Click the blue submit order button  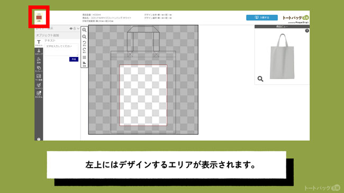coord(262,17)
